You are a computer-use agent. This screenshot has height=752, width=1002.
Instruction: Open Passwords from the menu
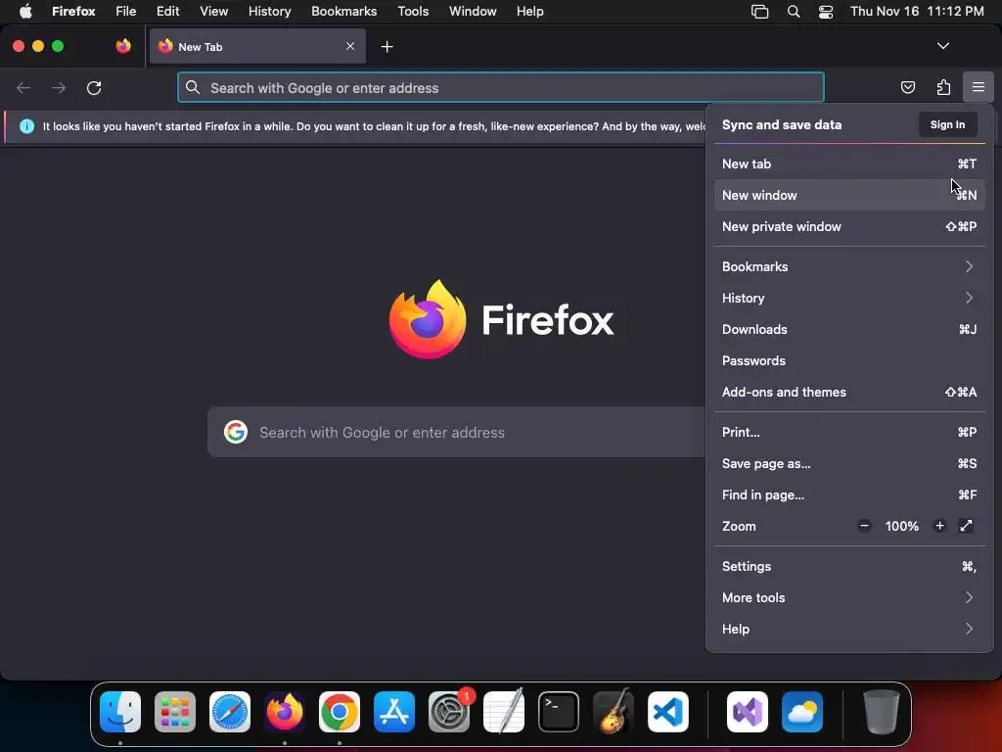(849, 360)
